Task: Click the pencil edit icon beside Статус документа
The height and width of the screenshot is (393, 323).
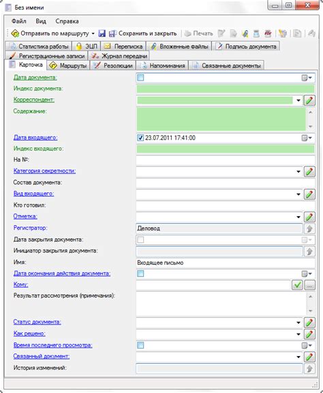Action: tap(309, 323)
